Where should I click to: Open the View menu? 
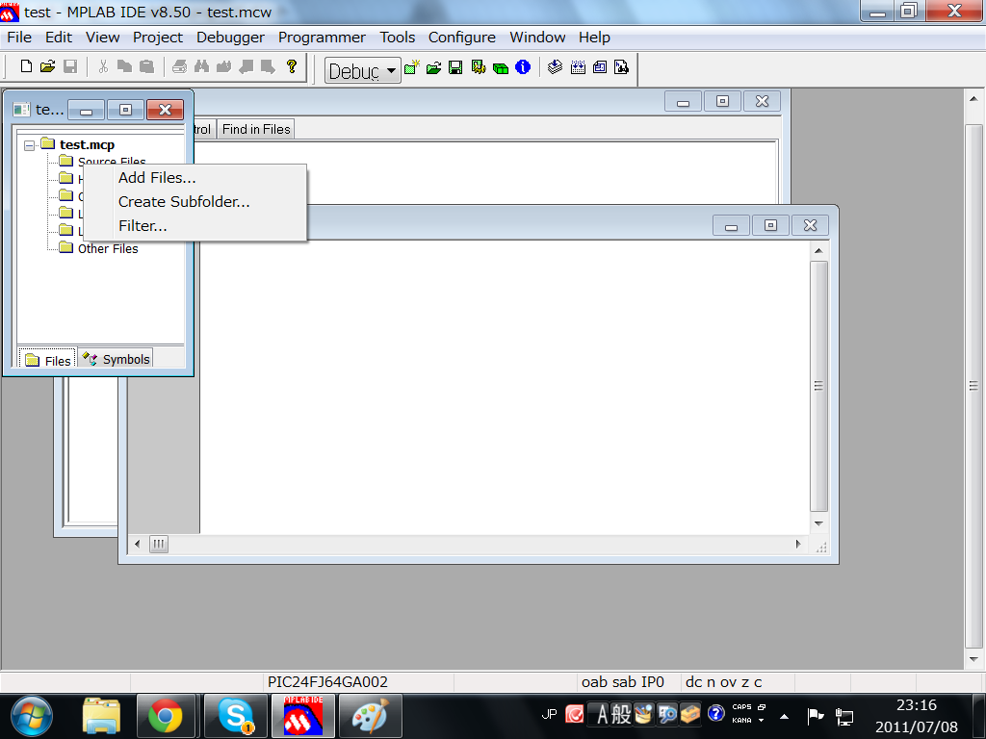[x=102, y=38]
